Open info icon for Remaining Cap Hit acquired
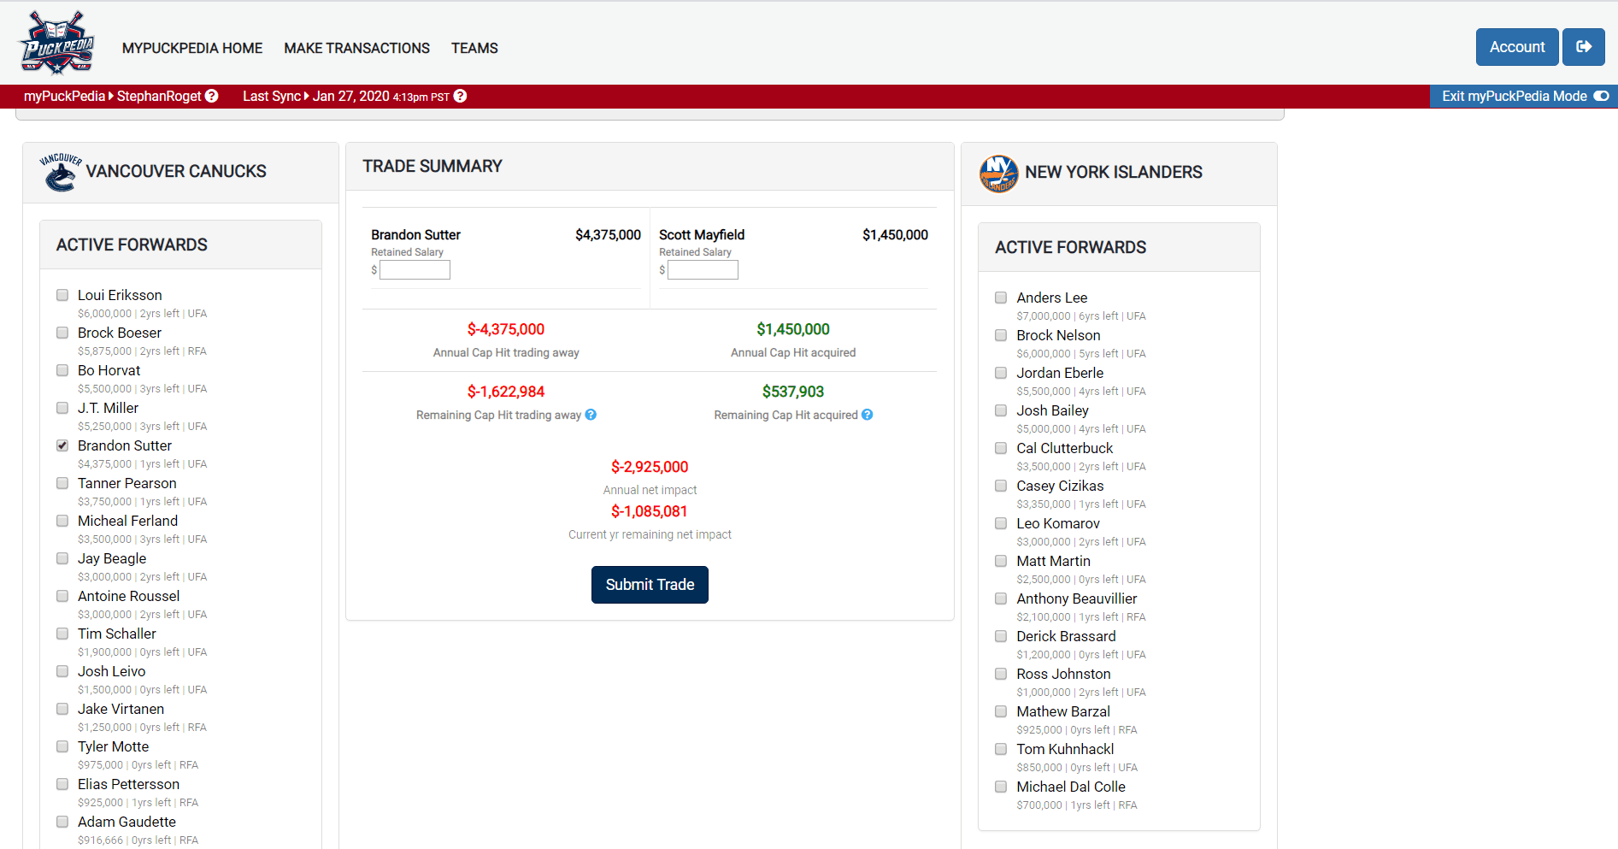 (867, 415)
